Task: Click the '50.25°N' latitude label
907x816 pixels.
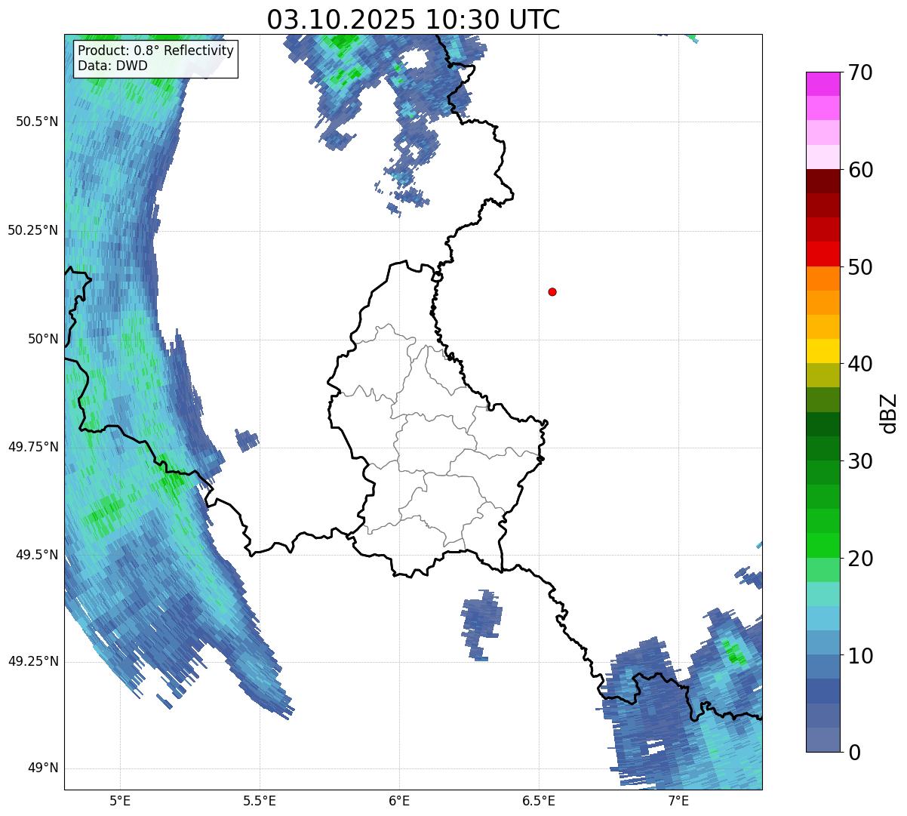Action: click(x=33, y=230)
